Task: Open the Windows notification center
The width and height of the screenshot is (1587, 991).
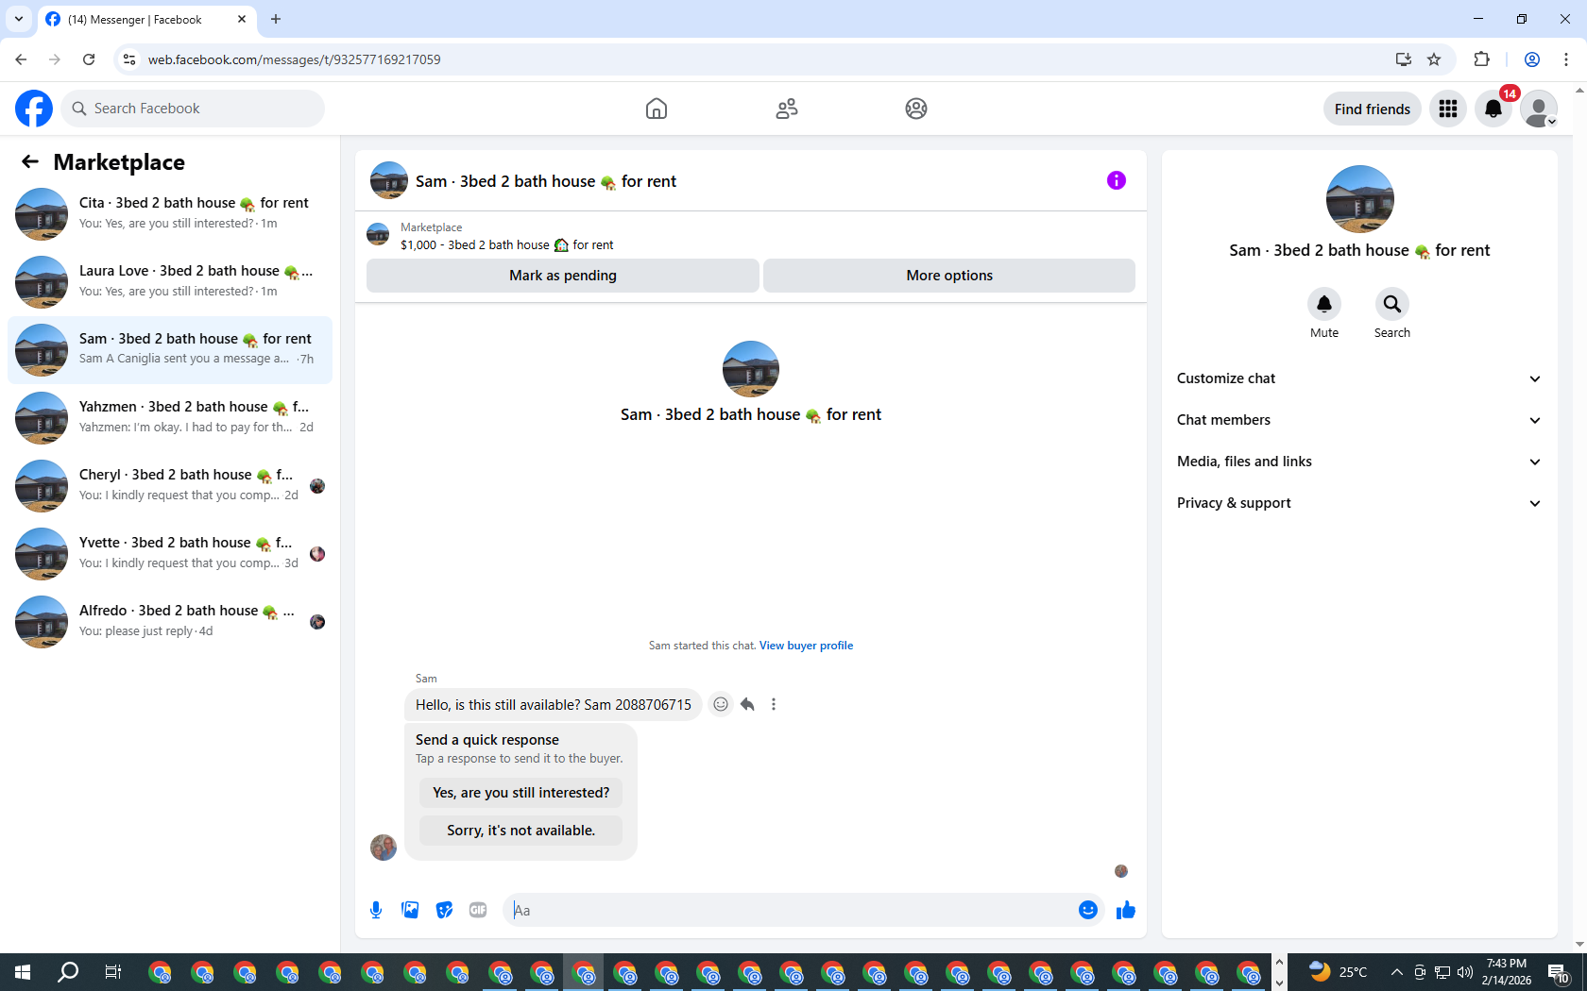Action: coord(1559,972)
